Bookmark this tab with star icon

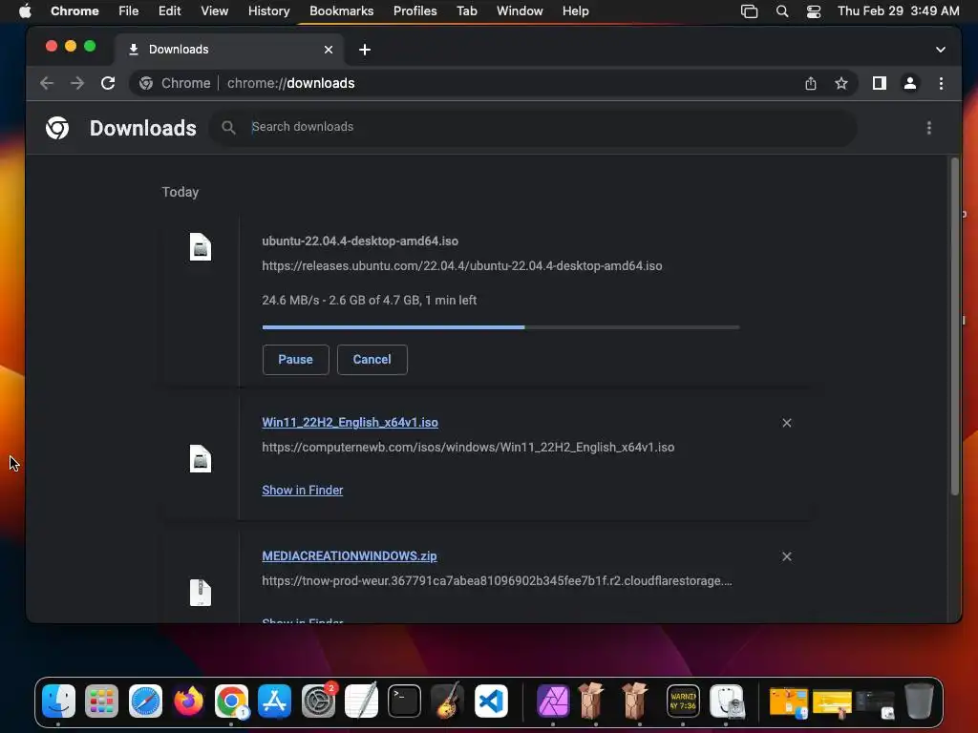pyautogui.click(x=840, y=83)
